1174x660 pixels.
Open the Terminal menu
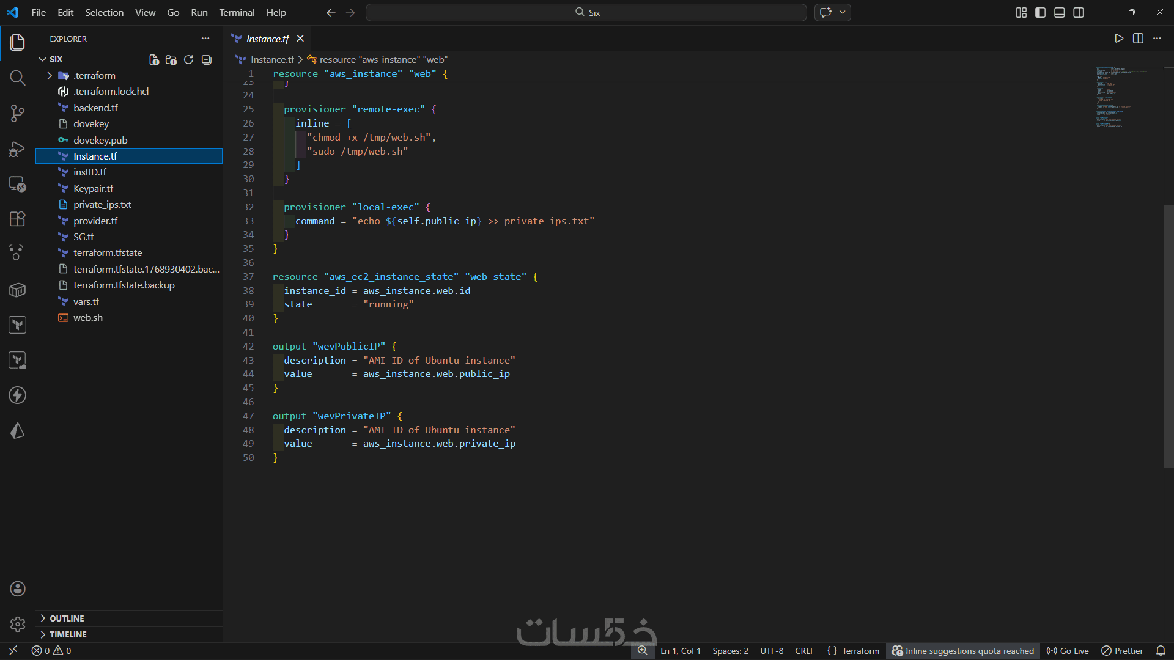point(237,12)
